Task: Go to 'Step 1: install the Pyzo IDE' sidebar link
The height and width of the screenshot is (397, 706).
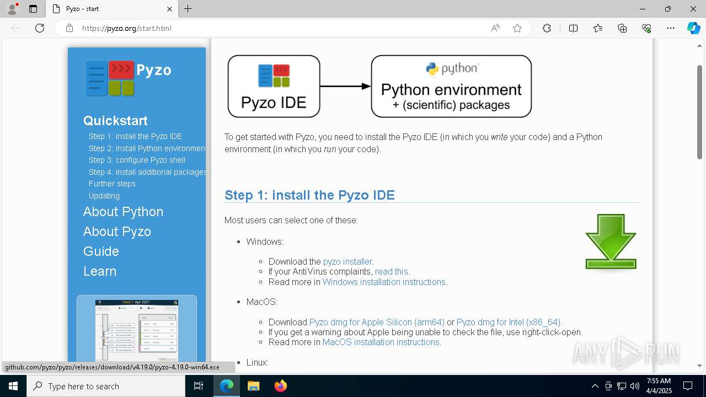Action: 135,136
